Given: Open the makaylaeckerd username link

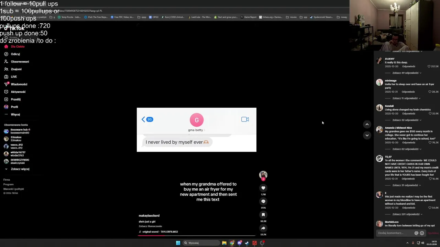Looking at the screenshot, I should pos(149,216).
